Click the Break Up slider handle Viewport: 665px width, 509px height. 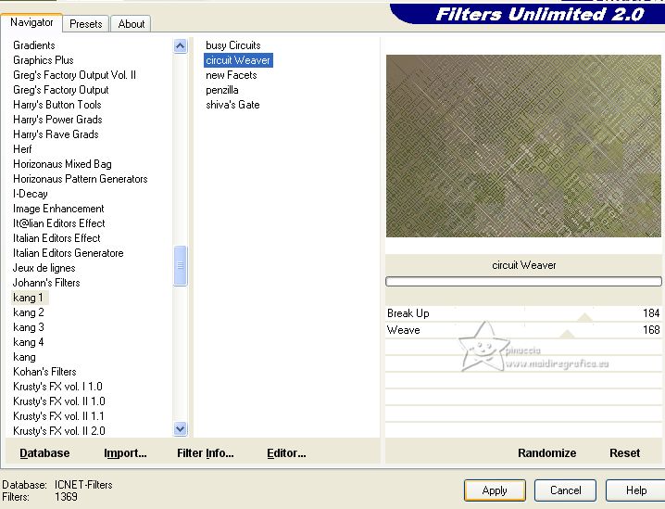pos(584,317)
